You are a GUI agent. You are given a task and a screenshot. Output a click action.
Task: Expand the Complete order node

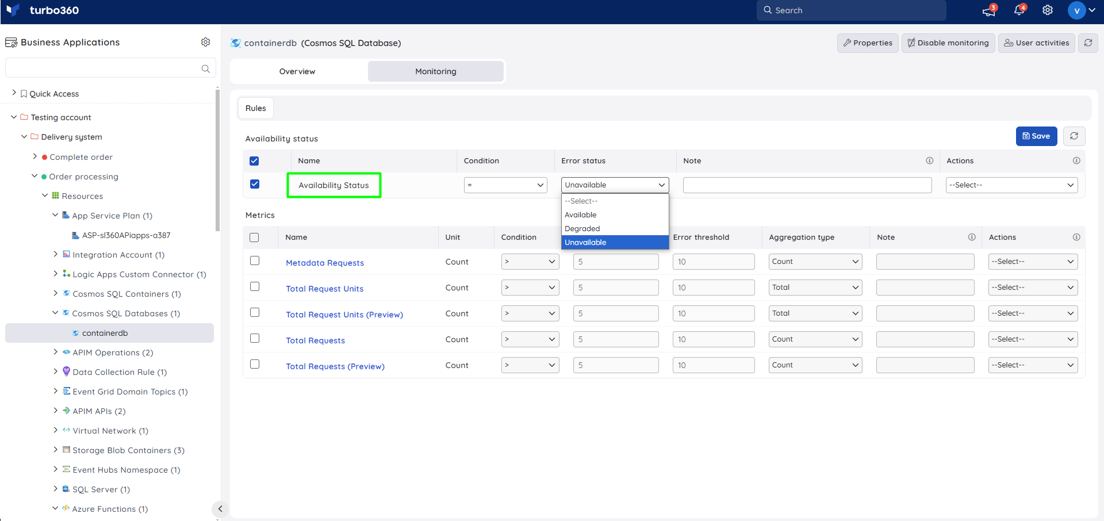[x=34, y=156]
